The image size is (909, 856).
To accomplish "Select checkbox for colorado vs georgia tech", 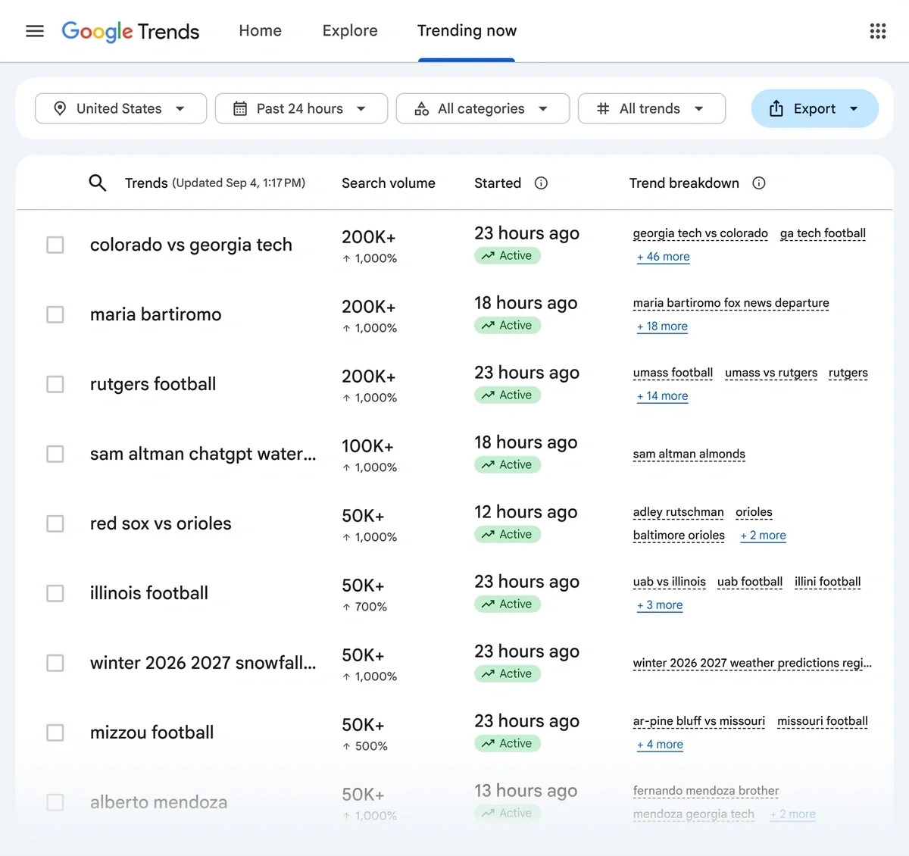I will click(x=55, y=245).
